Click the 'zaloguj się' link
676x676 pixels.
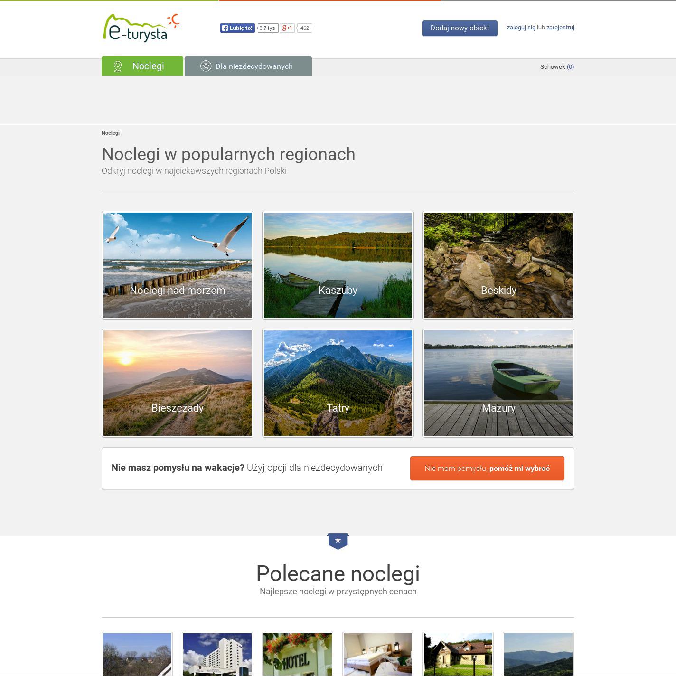click(x=521, y=28)
